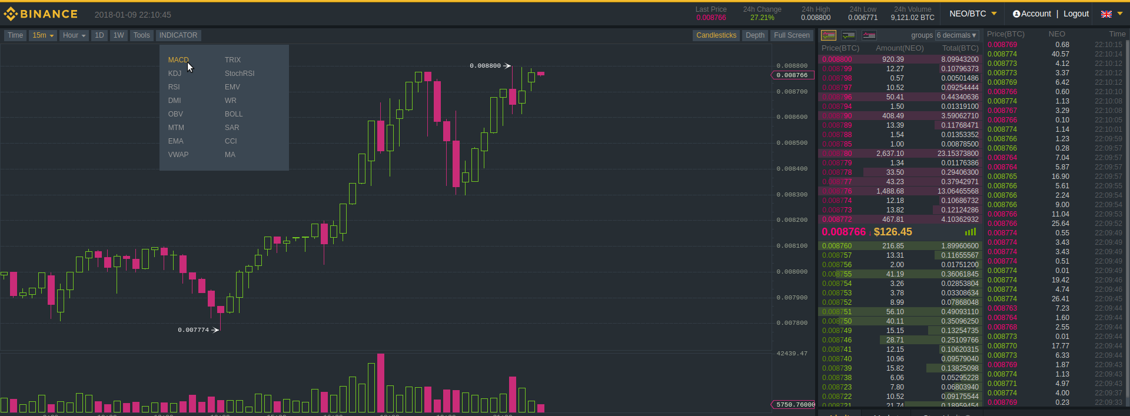Click the Account user icon
Image resolution: width=1130 pixels, height=416 pixels.
click(x=1016, y=14)
